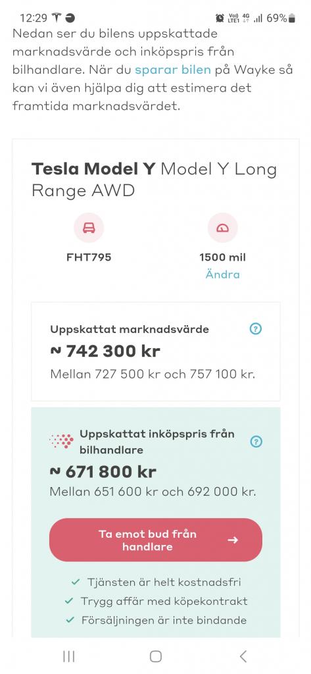The image size is (311, 674).
Task: Tap the registration number FHT795
Action: tap(89, 257)
